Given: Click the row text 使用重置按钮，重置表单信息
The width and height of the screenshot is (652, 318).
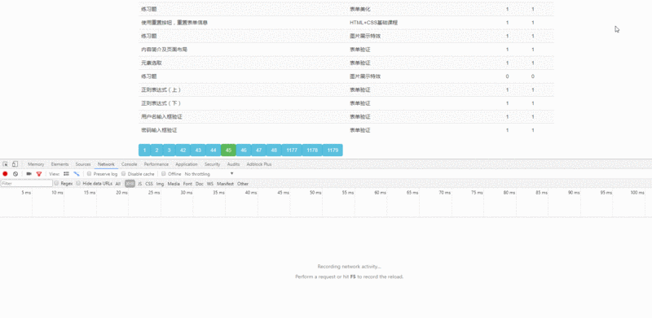Looking at the screenshot, I should click(174, 23).
